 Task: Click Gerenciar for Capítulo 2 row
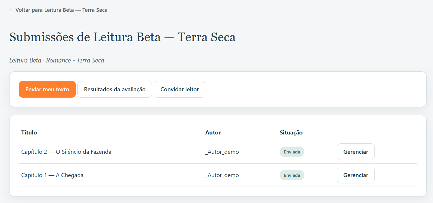point(356,152)
